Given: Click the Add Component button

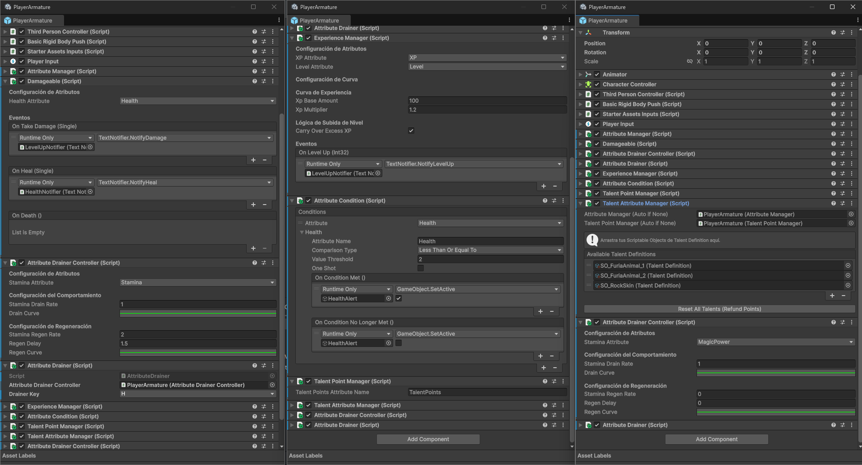Looking at the screenshot, I should tap(427, 439).
